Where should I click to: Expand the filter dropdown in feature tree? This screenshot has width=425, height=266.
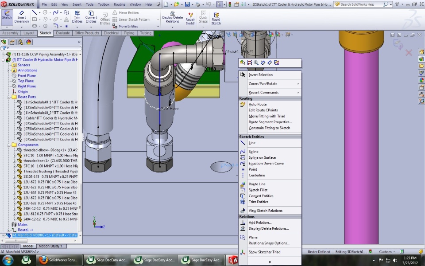(5, 48)
